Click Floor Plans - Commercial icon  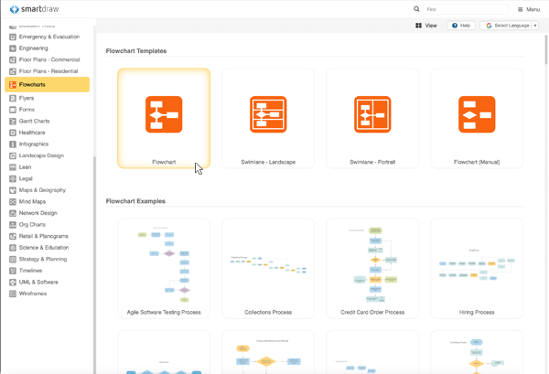point(13,59)
